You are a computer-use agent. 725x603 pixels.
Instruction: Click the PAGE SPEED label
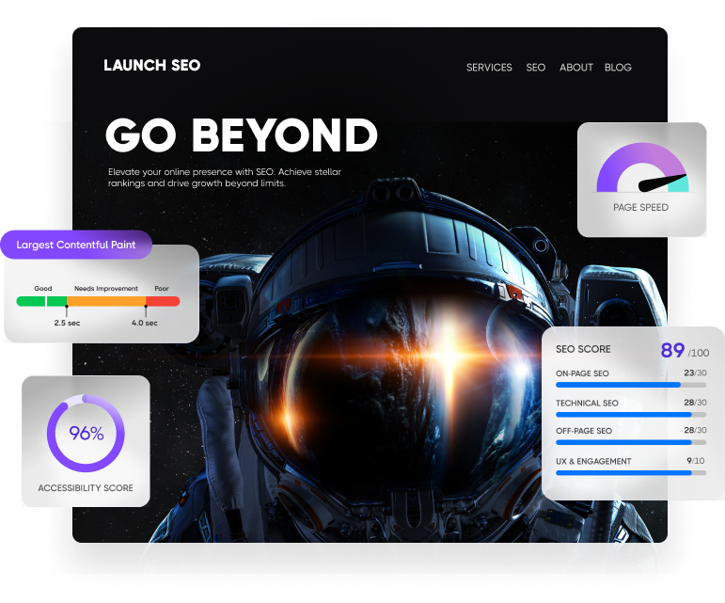(x=640, y=207)
